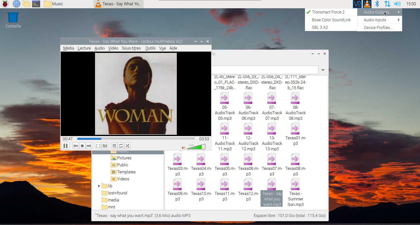Mute audio with VLC speaker icon
420x225 pixels.
(183, 148)
